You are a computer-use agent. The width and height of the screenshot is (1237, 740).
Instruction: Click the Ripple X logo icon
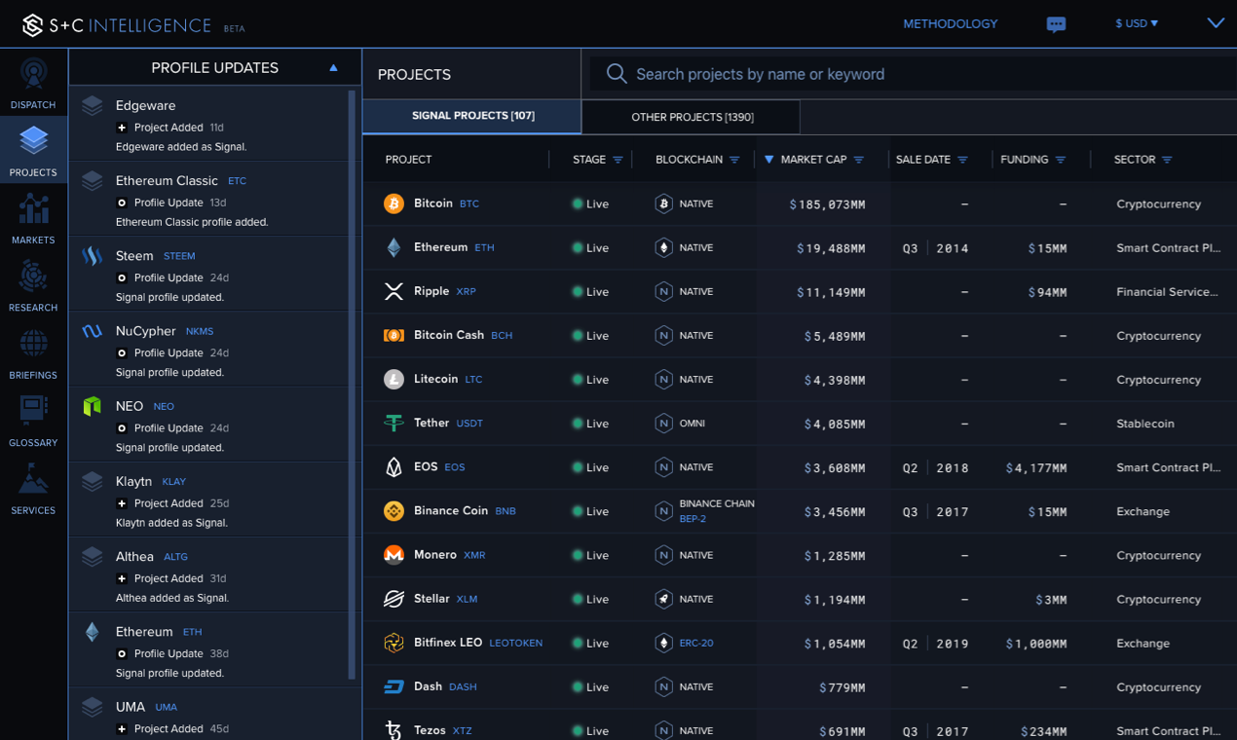pos(394,291)
